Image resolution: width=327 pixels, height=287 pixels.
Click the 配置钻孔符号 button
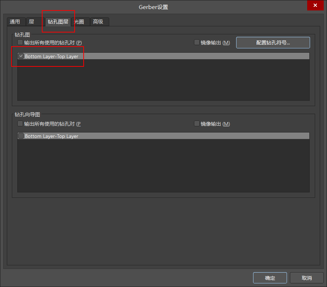273,43
